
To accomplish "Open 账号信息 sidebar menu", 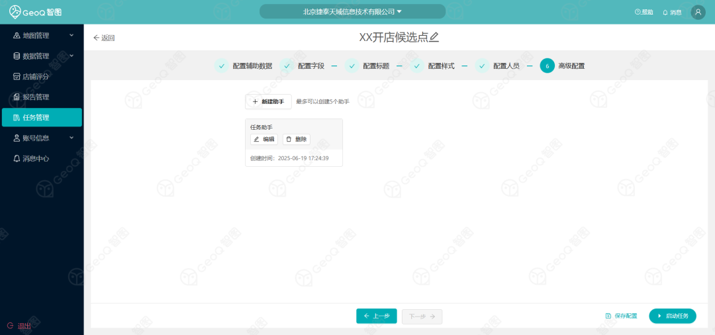I will [42, 138].
